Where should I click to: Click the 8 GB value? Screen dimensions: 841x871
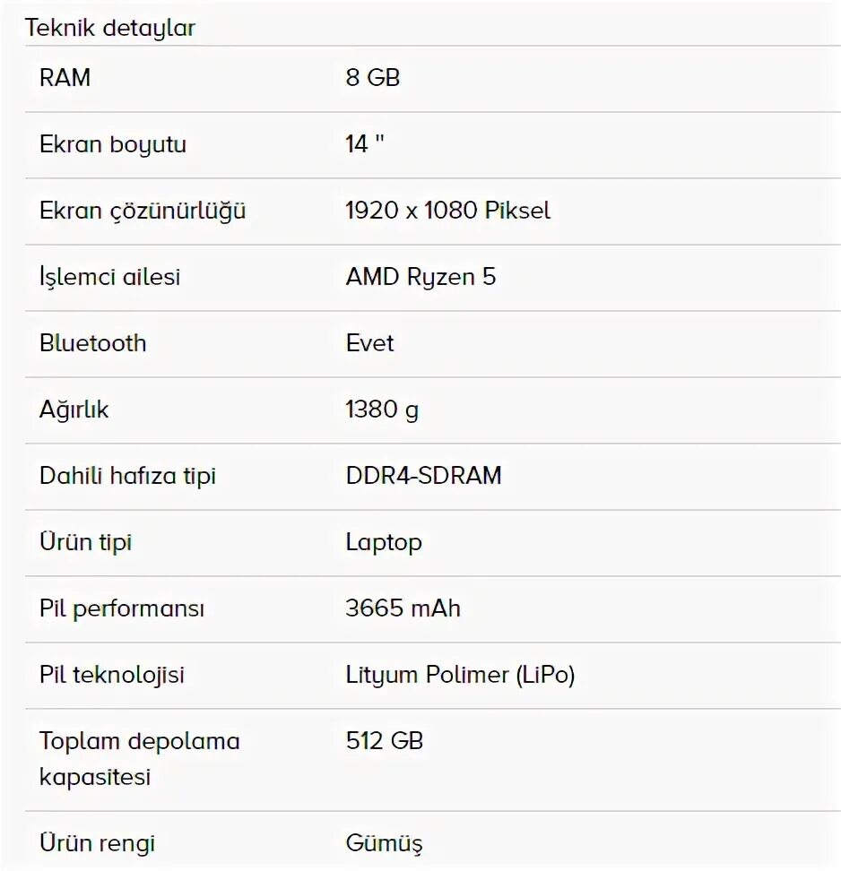click(x=373, y=78)
